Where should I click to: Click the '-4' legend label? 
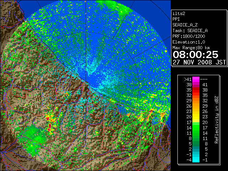pyautogui.click(x=189, y=160)
